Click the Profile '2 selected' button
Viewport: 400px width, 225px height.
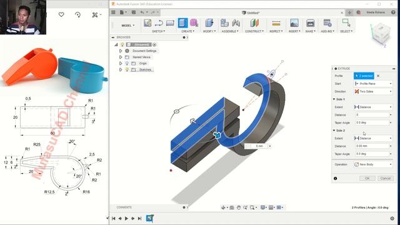(364, 76)
